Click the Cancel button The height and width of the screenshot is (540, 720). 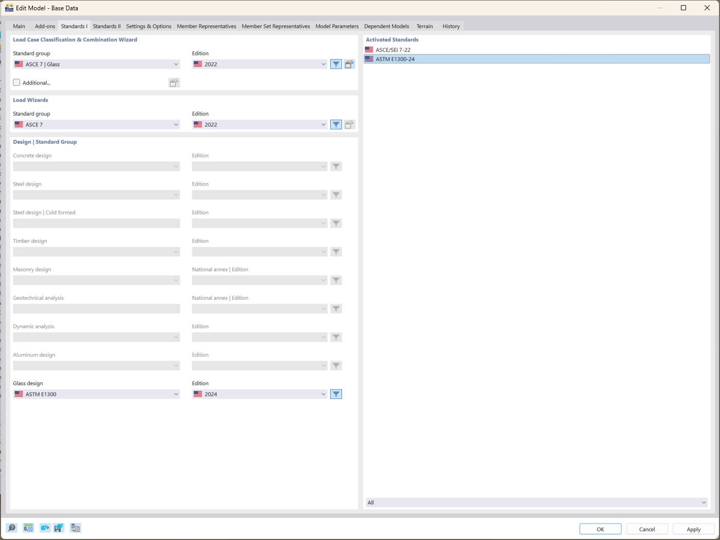point(646,529)
